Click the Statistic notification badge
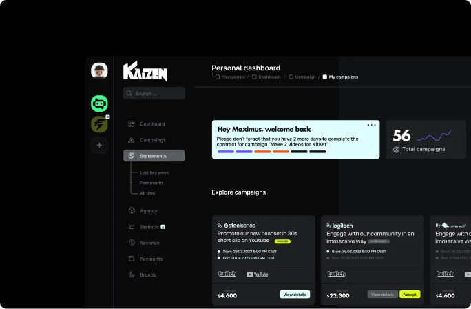The image size is (471, 309). 163,227
